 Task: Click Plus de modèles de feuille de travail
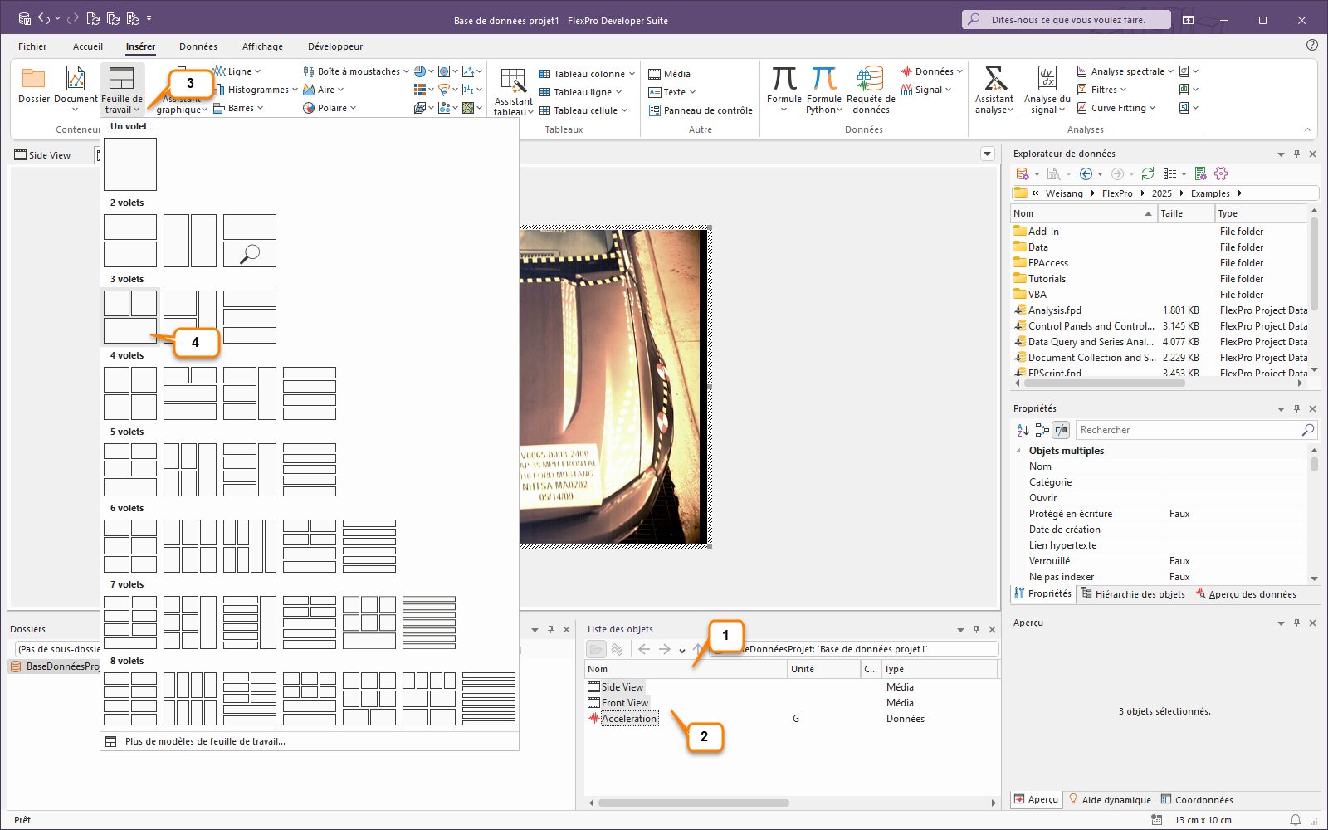point(205,741)
